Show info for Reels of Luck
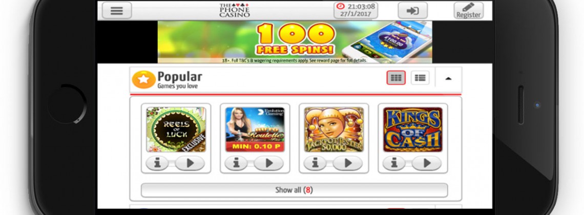Screen dimensions: 584x215 click(x=157, y=163)
